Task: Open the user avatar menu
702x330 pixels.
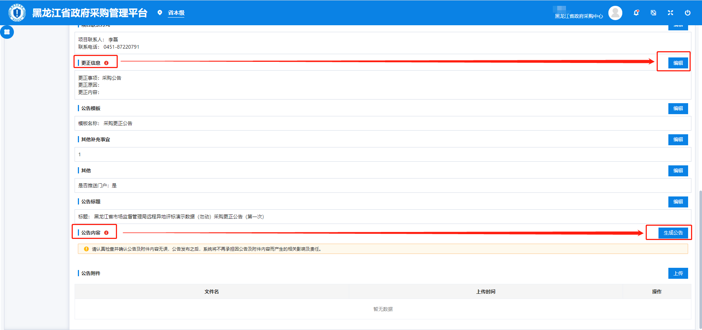Action: point(615,13)
